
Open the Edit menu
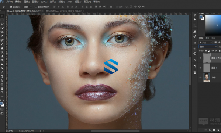pos(18,2)
